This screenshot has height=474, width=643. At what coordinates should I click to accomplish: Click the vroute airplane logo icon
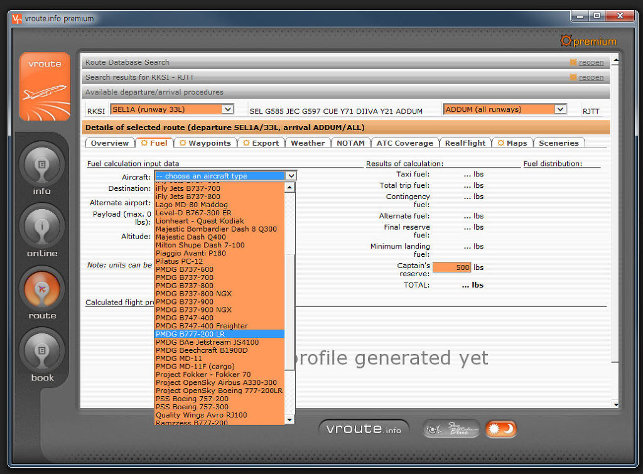[x=45, y=87]
